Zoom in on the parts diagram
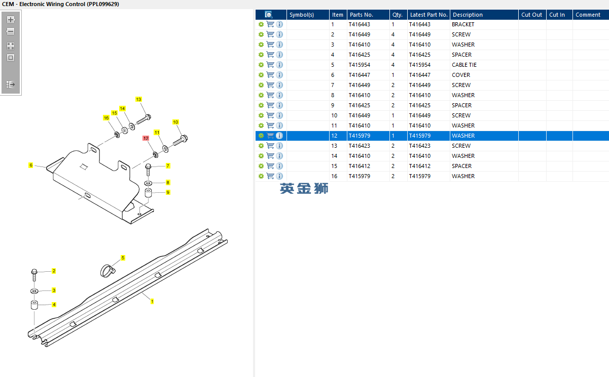Viewport: 609px width, 377px height. (x=11, y=20)
